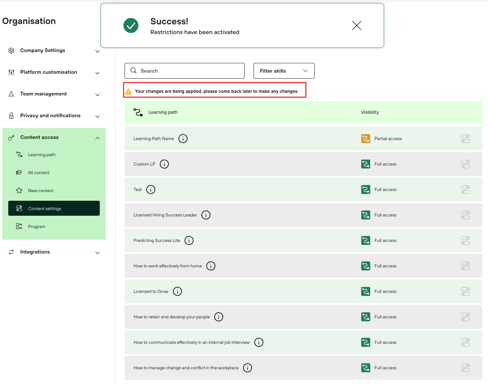Viewport: 488px width, 385px height.
Task: Dismiss the Success notification banner
Action: click(x=356, y=25)
